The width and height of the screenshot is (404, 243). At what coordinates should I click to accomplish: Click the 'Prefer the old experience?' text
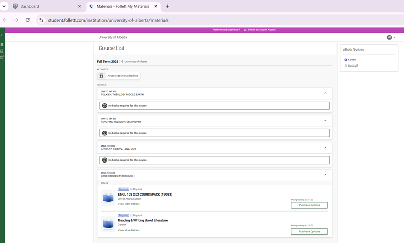tap(226, 30)
